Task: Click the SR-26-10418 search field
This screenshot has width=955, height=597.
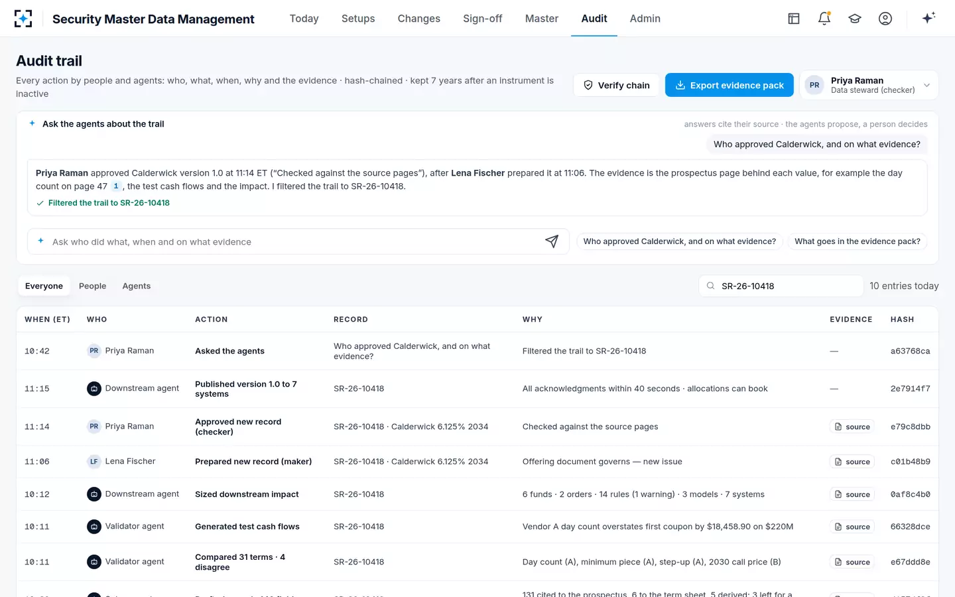Action: pyautogui.click(x=781, y=286)
